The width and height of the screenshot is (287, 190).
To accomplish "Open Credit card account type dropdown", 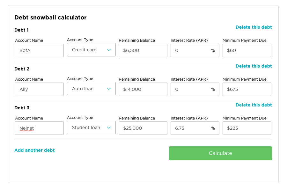I will pos(91,50).
